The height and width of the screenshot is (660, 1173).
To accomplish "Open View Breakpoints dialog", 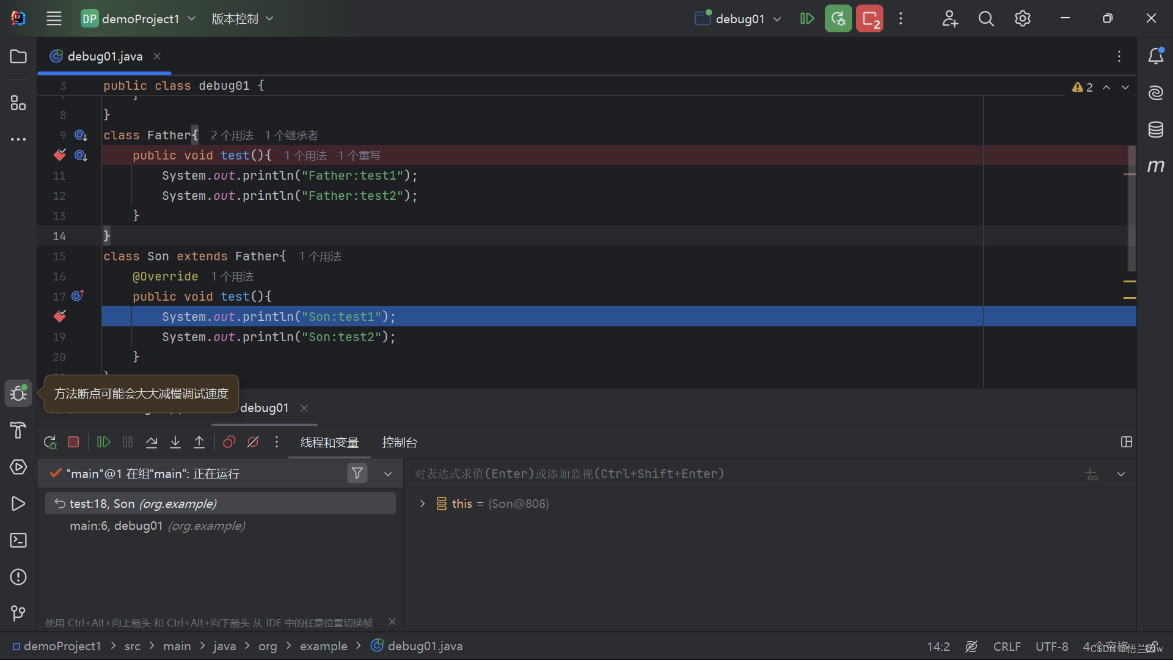I will pyautogui.click(x=229, y=442).
